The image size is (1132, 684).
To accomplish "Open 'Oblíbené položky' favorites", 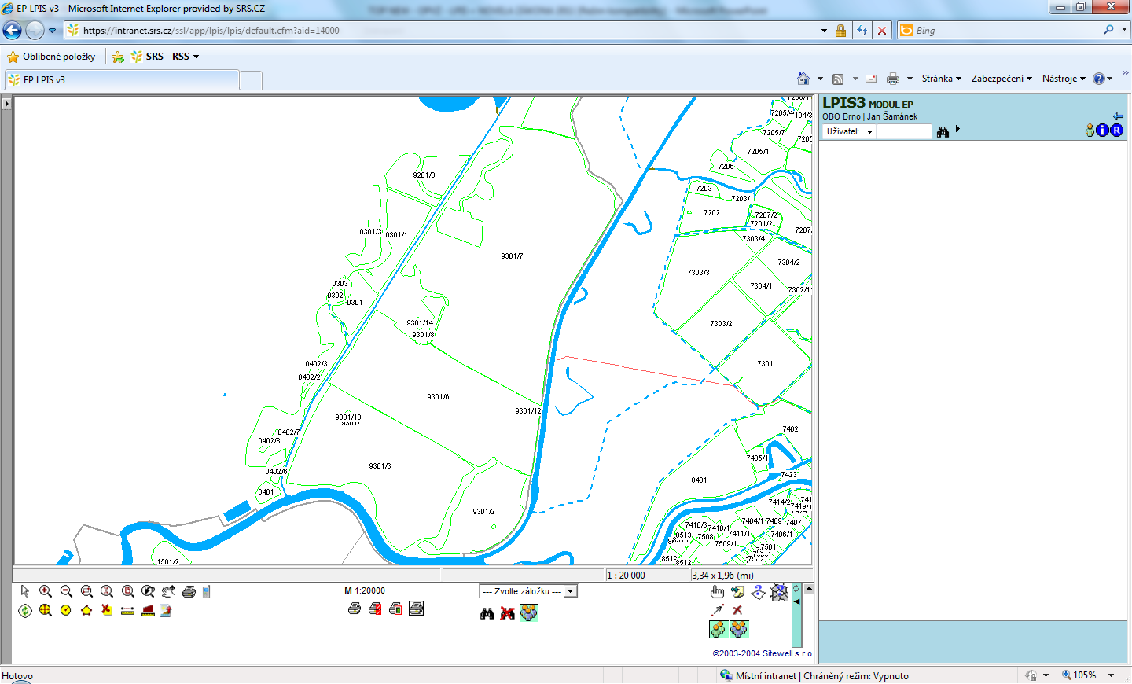I will 51,57.
